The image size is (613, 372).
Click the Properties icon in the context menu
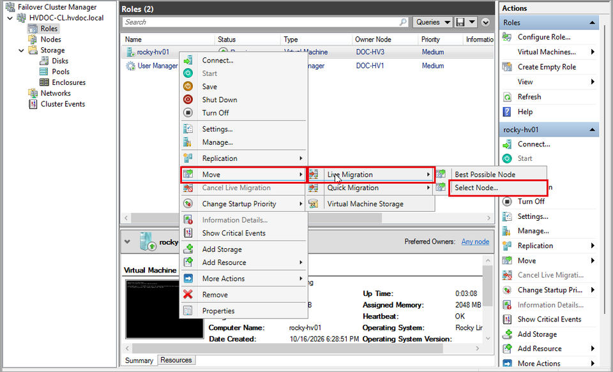pos(188,311)
